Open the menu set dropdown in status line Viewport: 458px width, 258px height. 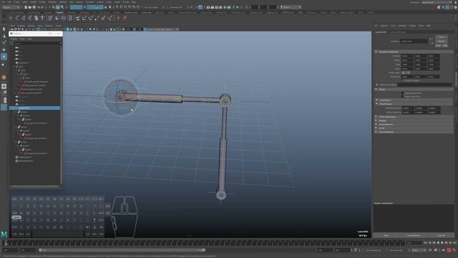pyautogui.click(x=11, y=7)
